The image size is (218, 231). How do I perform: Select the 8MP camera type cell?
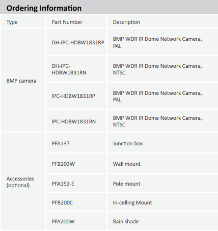coord(21,81)
